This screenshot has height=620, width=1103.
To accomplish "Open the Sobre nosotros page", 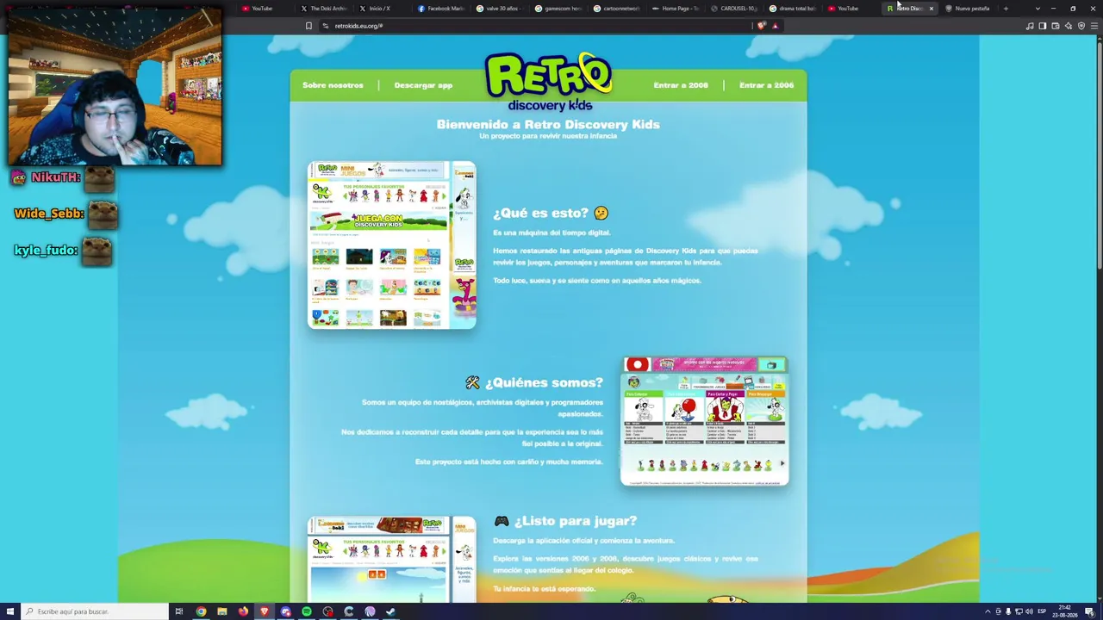I will coord(333,85).
